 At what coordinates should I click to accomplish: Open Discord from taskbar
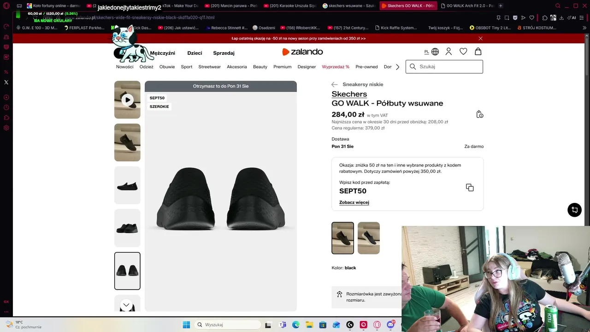tap(391, 325)
